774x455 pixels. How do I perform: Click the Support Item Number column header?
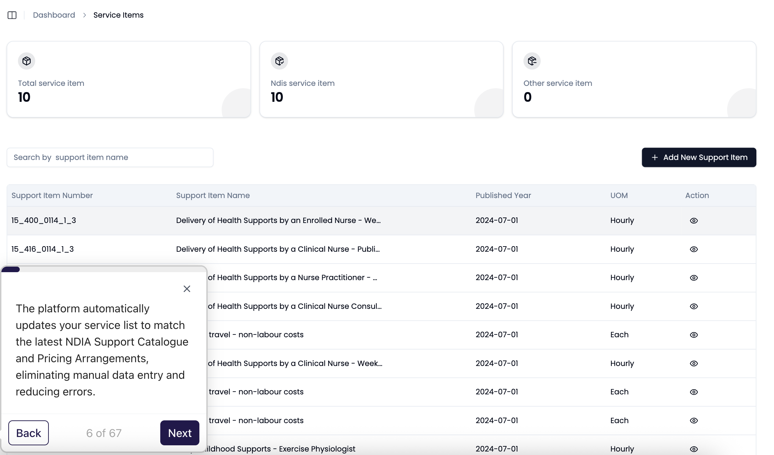click(52, 196)
